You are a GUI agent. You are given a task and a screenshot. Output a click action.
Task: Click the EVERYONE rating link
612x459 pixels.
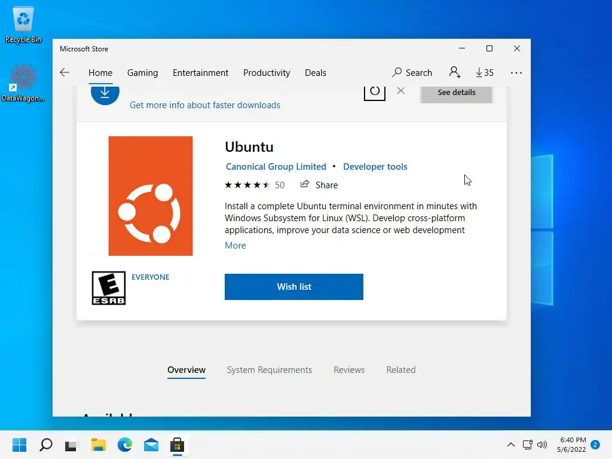click(x=150, y=277)
